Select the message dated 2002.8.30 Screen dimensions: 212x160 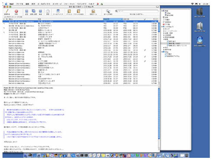pos(80,30)
